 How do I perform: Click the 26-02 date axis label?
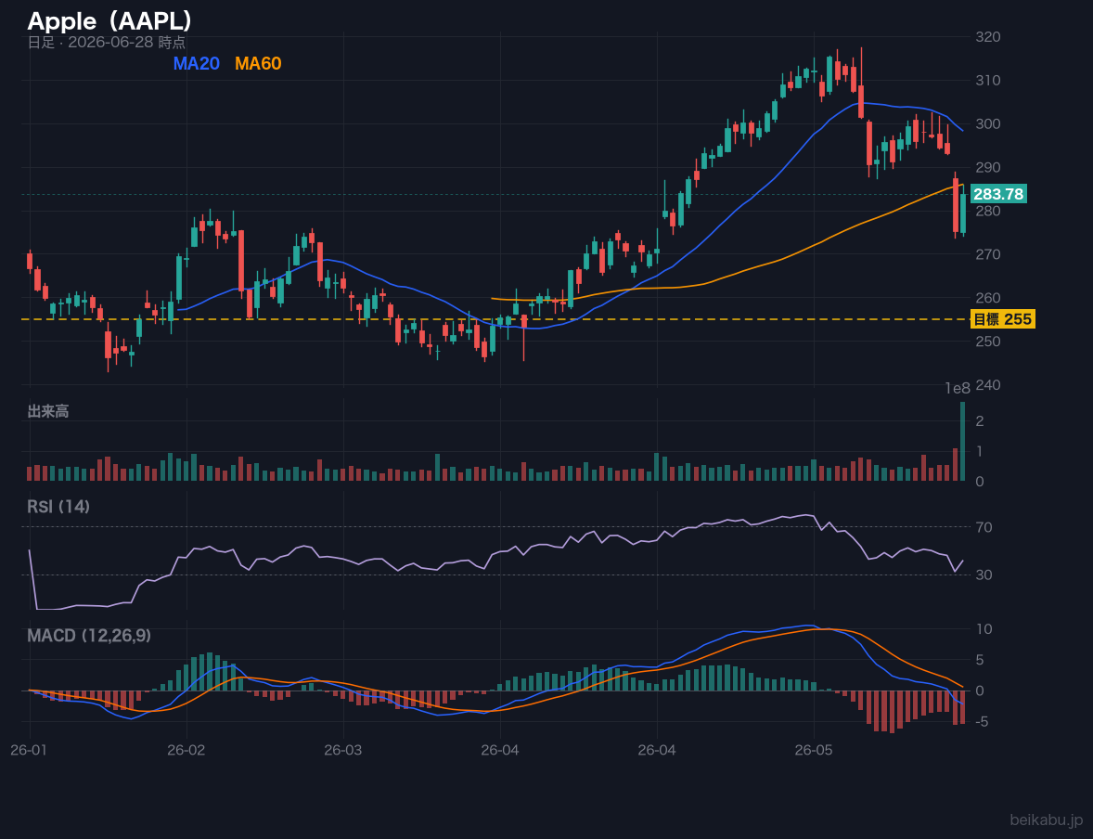coord(186,750)
